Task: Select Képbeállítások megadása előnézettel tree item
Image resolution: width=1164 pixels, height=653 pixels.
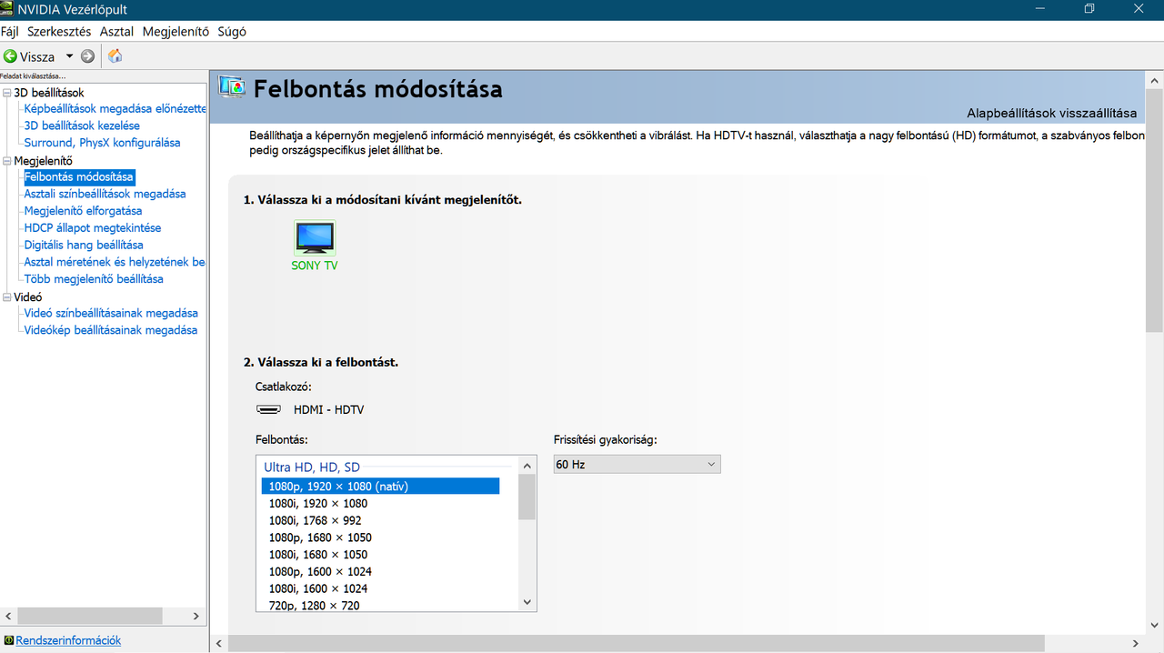Action: [x=115, y=108]
